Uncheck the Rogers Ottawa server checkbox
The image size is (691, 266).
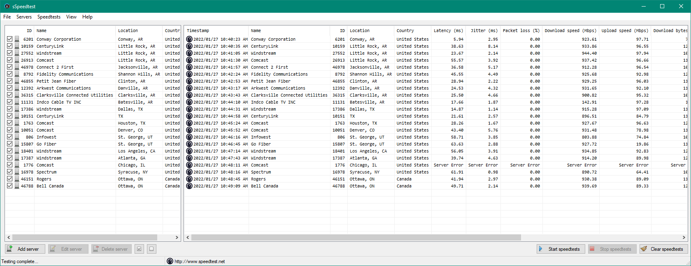click(9, 179)
